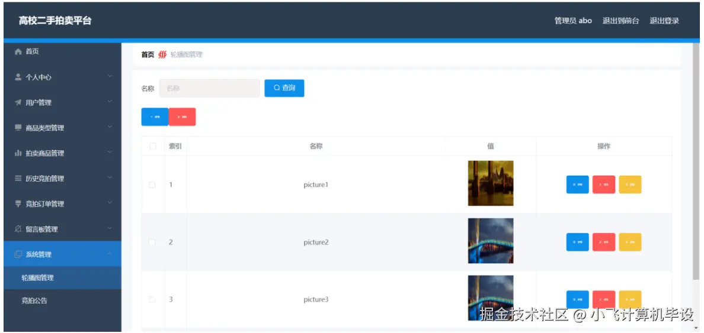The height and width of the screenshot is (333, 704).
Task: Open the 竞拍公告 submenu item
Action: 62,300
